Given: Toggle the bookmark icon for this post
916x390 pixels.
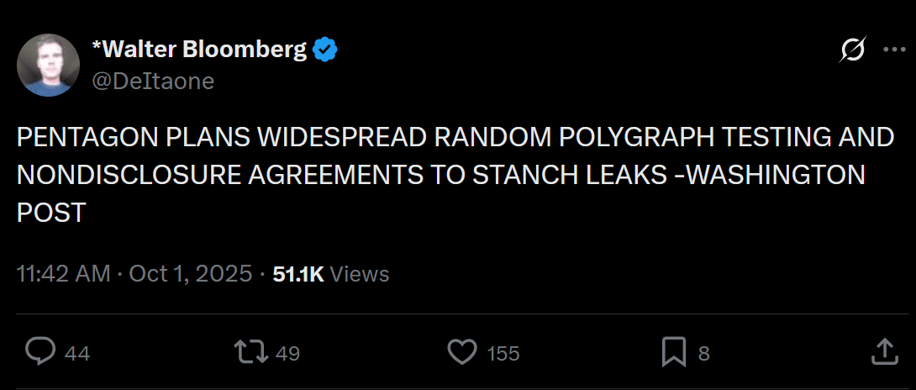Looking at the screenshot, I should [674, 352].
